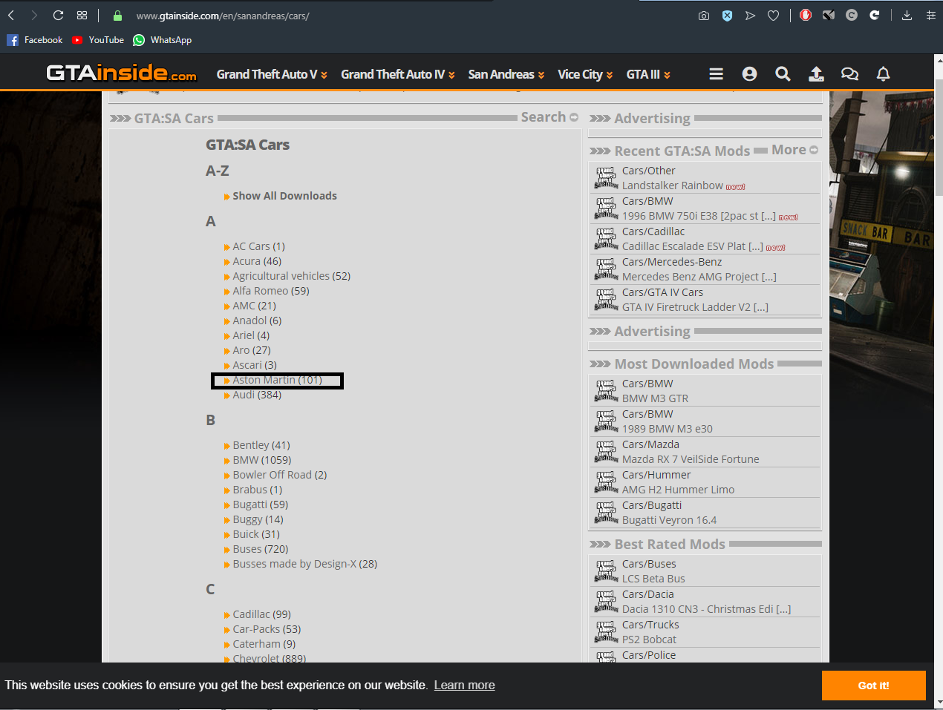This screenshot has width=943, height=710.
Task: Expand the Grand Theft Auto V menu
Action: tap(272, 74)
